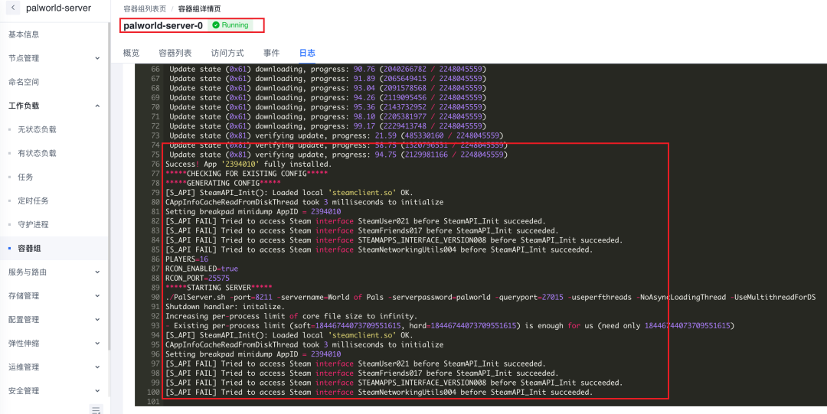The height and width of the screenshot is (414, 827).
Task: Select 定时任务 in the sidebar
Action: pos(33,201)
